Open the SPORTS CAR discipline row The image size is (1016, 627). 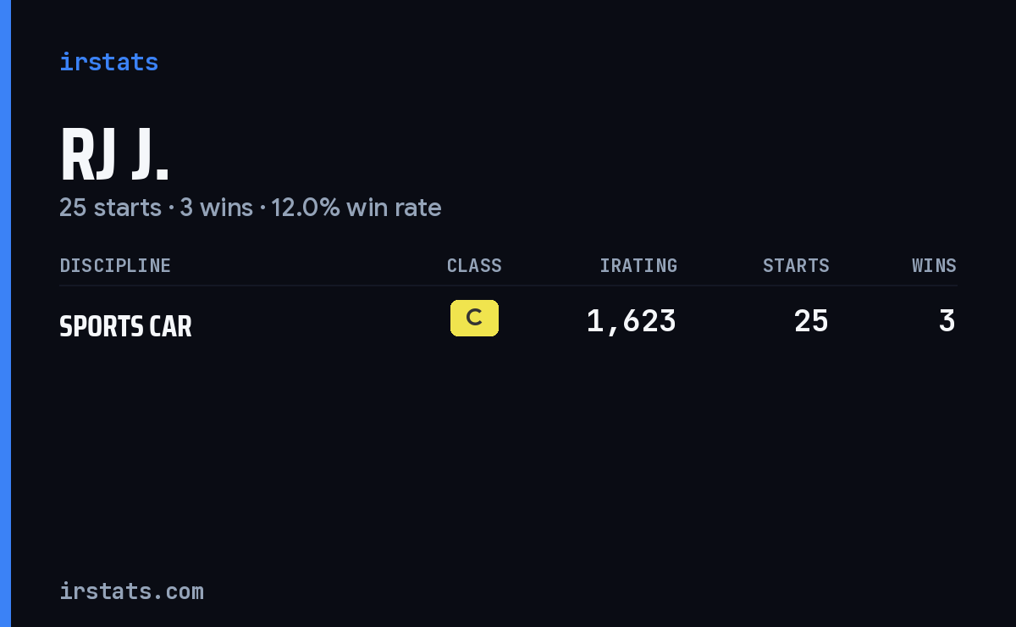pyautogui.click(x=508, y=322)
